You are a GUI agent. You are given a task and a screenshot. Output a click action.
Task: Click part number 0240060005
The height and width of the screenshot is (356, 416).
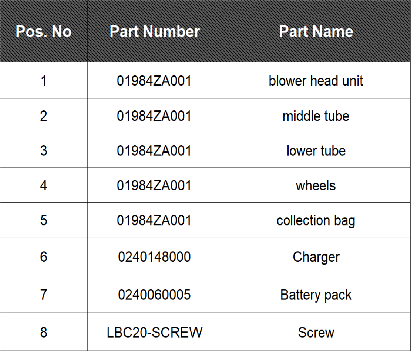coord(154,294)
